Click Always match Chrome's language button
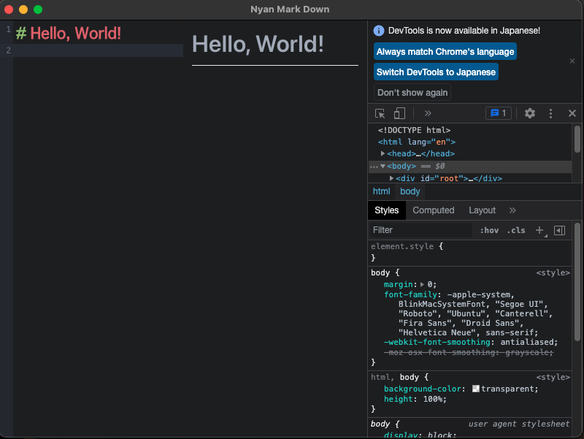This screenshot has height=439, width=584. [x=445, y=52]
